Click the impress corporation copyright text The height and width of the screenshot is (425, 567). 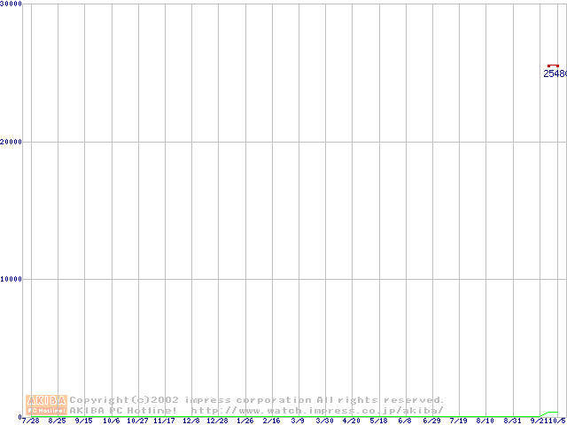[257, 400]
